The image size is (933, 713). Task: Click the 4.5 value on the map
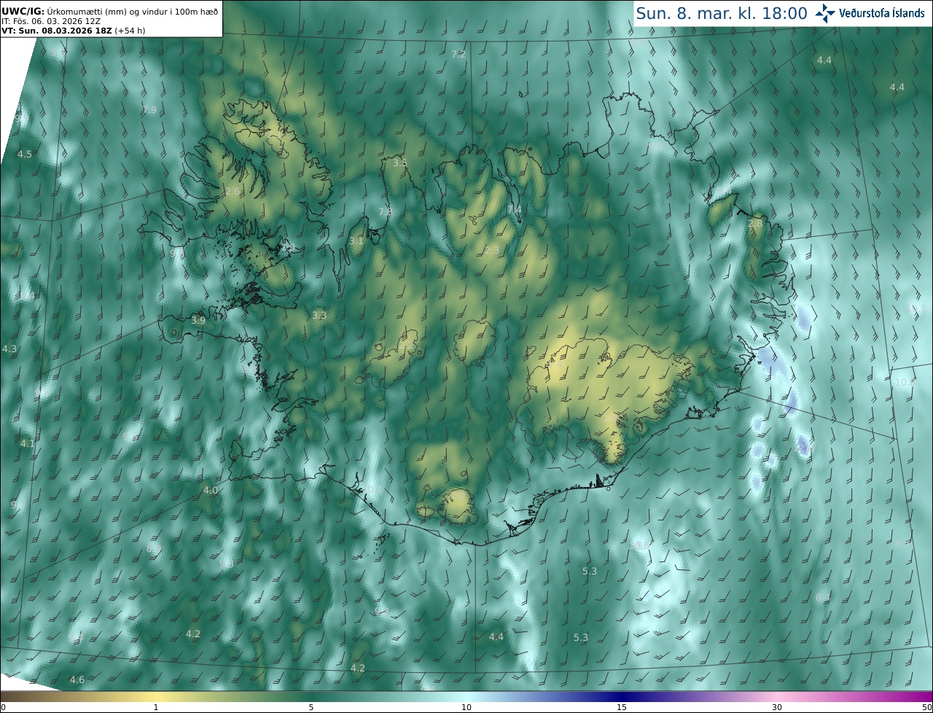click(x=25, y=155)
